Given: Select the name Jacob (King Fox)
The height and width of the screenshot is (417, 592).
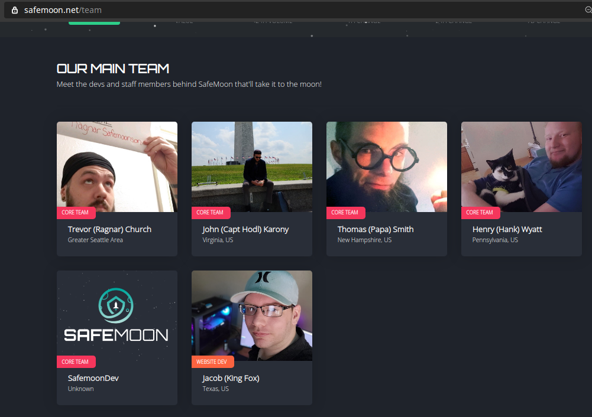Looking at the screenshot, I should pos(231,378).
